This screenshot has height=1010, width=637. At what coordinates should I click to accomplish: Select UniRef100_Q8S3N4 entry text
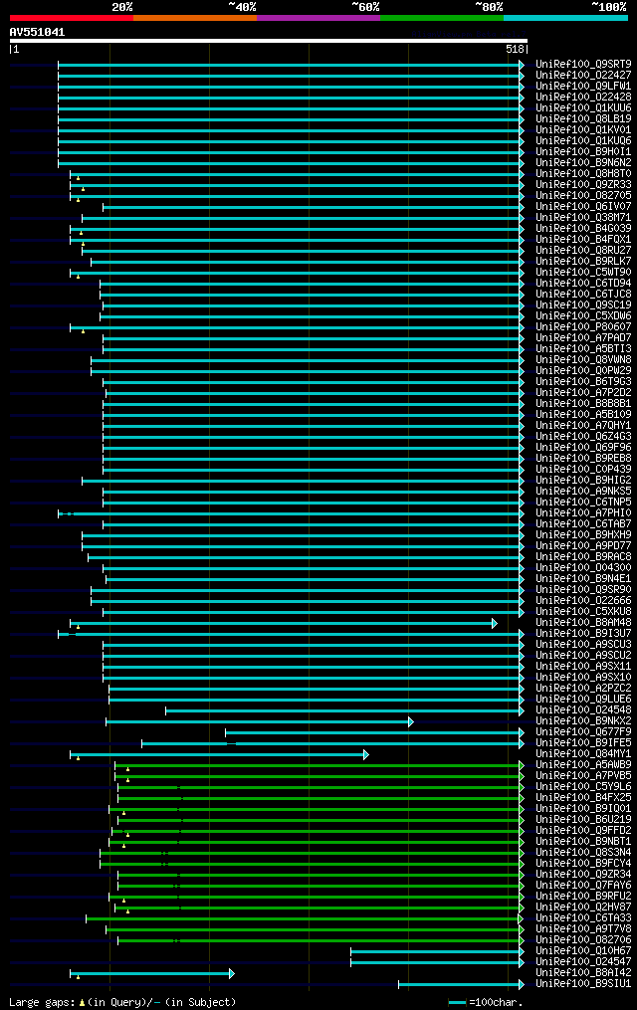point(583,853)
